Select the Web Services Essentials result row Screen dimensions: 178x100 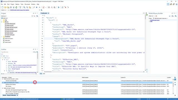click(11, 81)
